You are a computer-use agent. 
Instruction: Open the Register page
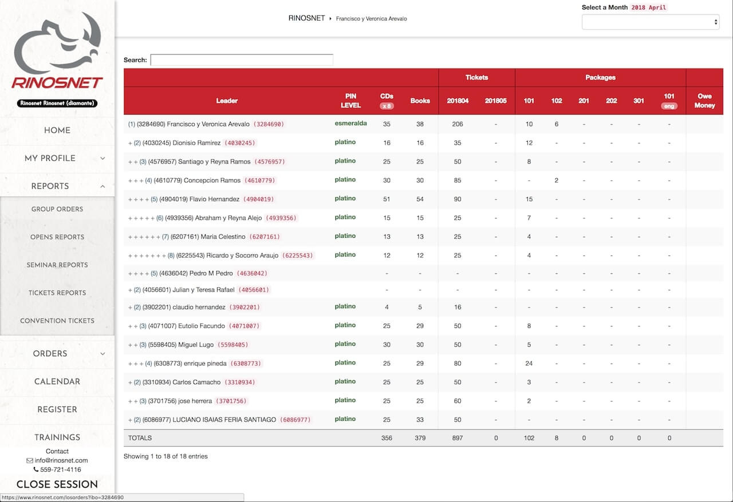tap(57, 409)
